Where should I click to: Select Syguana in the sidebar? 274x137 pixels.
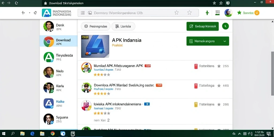point(59,119)
